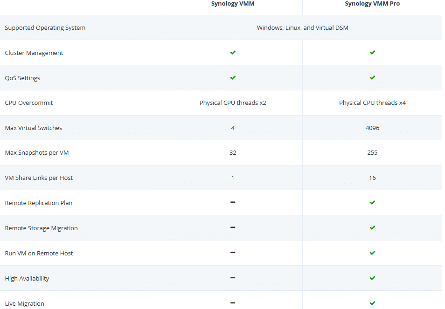The width and height of the screenshot is (445, 309).
Task: Click Remote Replication Plan dash under Synology VMM
Action: pos(233,202)
